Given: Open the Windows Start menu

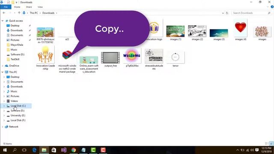Looking at the screenshot, I should point(5,150).
